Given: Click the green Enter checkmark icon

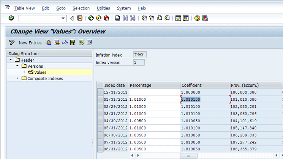Looking at the screenshot, I should [x=11, y=18].
